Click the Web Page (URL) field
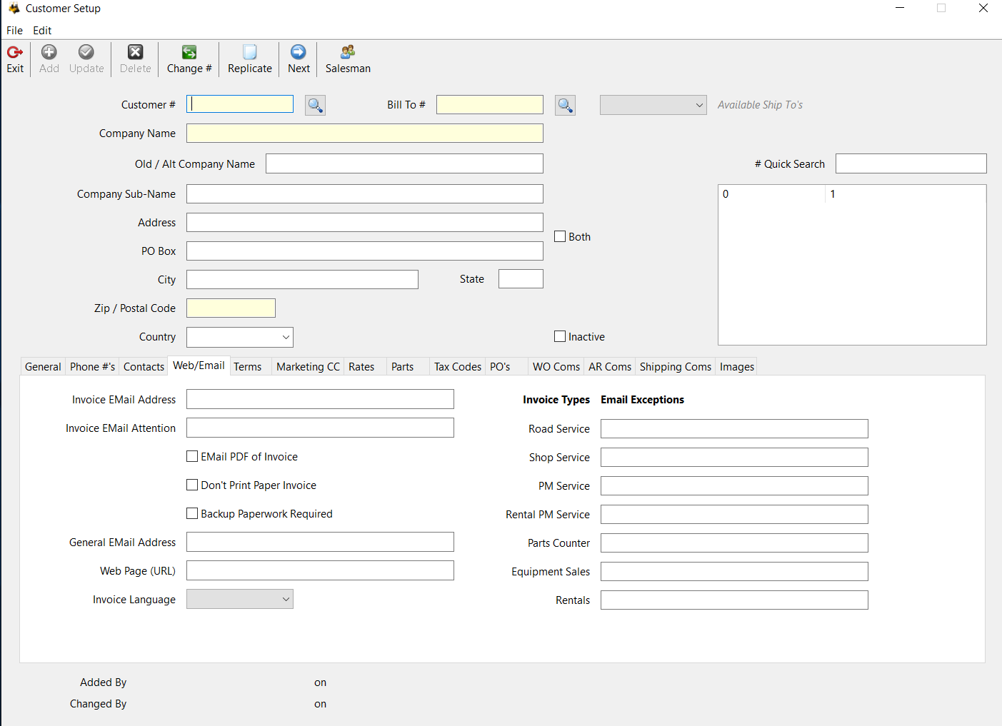Image resolution: width=1002 pixels, height=726 pixels. pyautogui.click(x=320, y=570)
